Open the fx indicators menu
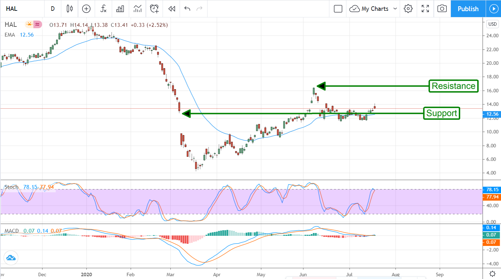Image resolution: width=501 pixels, height=279 pixels. [103, 9]
